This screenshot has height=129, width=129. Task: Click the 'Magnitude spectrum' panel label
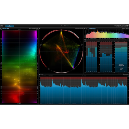pyautogui.click(x=125, y=29)
